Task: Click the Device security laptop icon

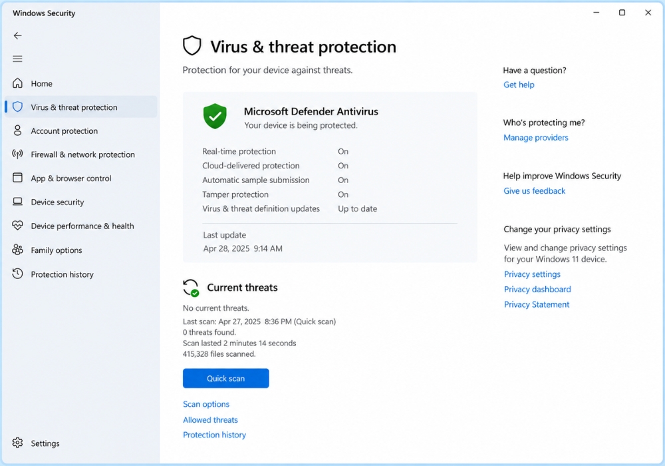Action: coord(17,202)
